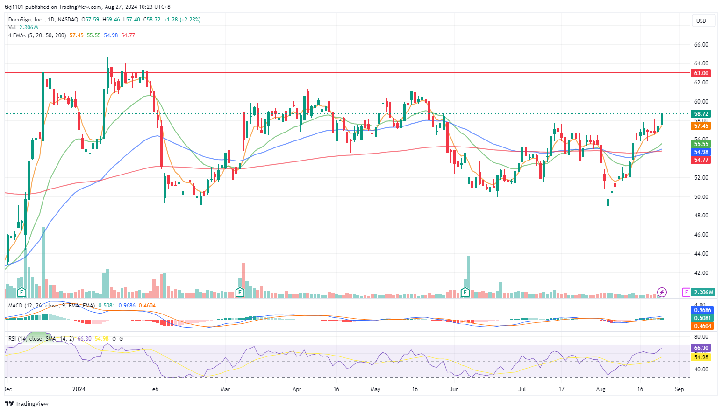Click the L57.40 low value
Screen dimensions: 722x412
coord(132,20)
